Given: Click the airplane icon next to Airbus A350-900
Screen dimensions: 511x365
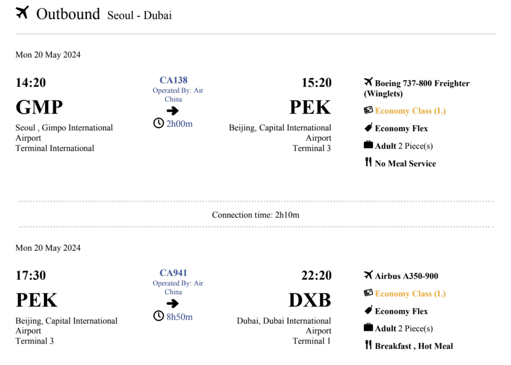Looking at the screenshot, I should [x=369, y=275].
